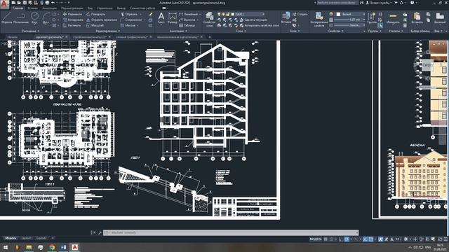Expand the Аннотации panel
Viewport: 449px width, 252px height.
pyautogui.click(x=178, y=31)
